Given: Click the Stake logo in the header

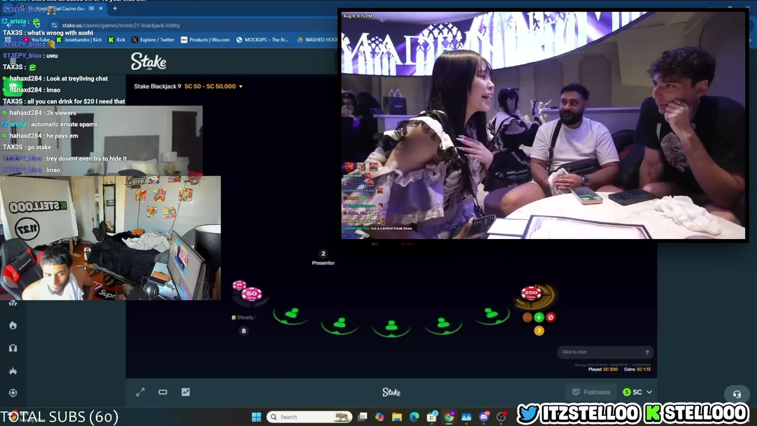Looking at the screenshot, I should (x=148, y=62).
